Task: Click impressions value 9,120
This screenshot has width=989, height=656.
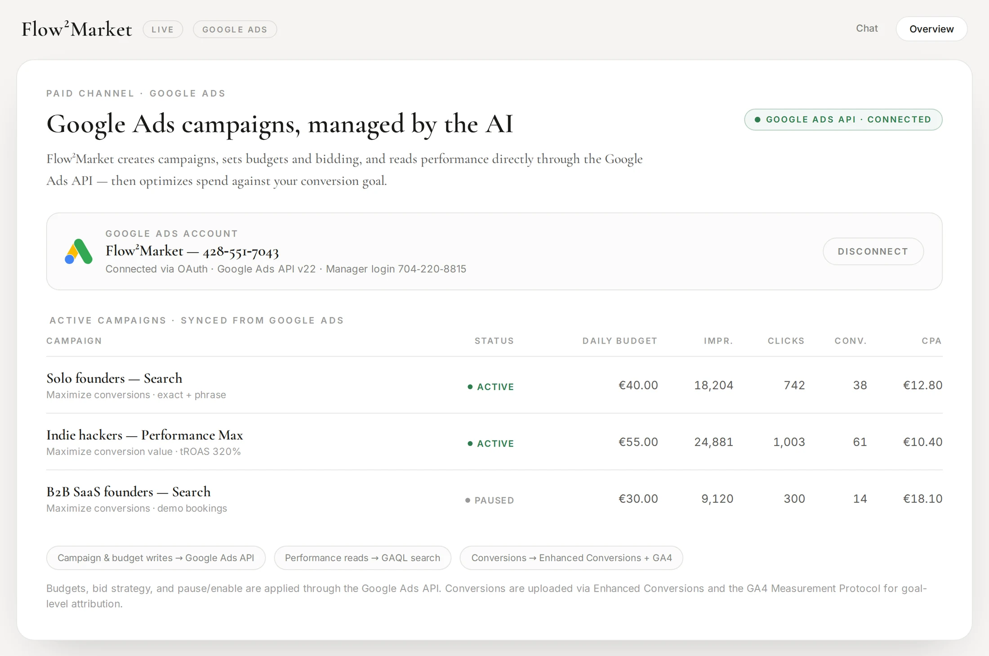Action: pos(717,499)
